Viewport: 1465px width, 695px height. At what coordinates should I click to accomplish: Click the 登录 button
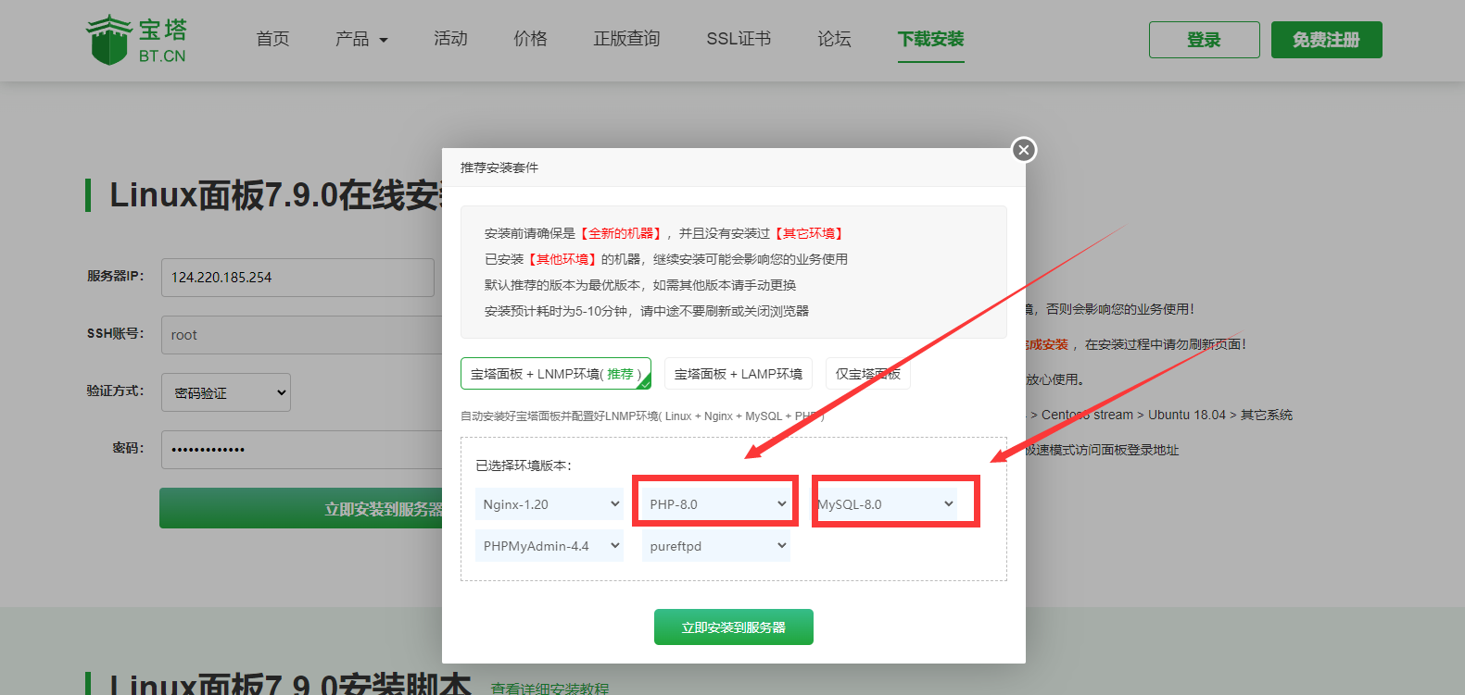(1204, 40)
